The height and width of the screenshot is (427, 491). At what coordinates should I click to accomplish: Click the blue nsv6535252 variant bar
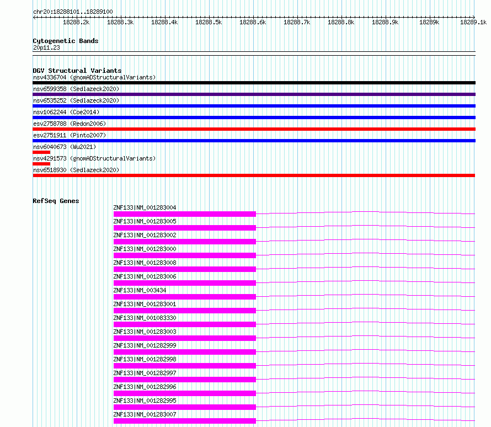click(x=254, y=106)
